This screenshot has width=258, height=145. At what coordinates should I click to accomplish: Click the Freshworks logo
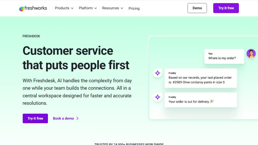[33, 8]
